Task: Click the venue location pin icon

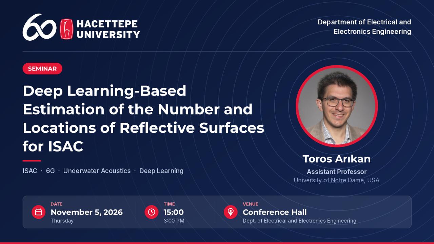Action: point(231,212)
